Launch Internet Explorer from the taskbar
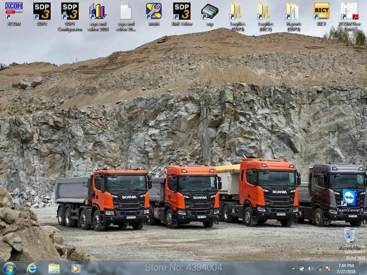This screenshot has width=367, height=275. click(x=32, y=268)
